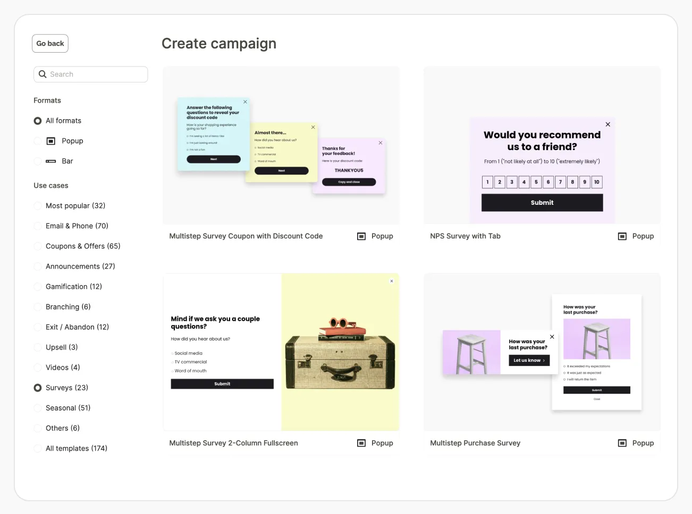Click the 'Create campaign' heading

pyautogui.click(x=219, y=44)
